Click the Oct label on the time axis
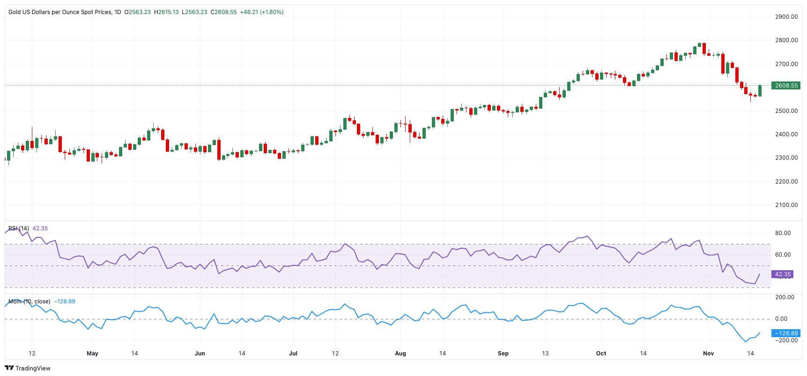 pos(601,354)
